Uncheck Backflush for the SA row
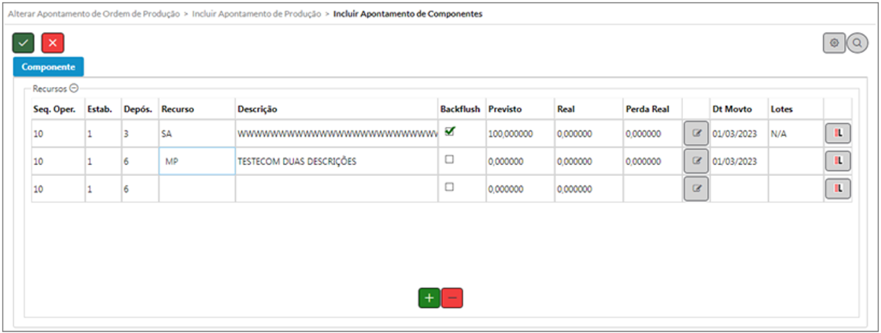This screenshot has width=881, height=333. [x=449, y=132]
